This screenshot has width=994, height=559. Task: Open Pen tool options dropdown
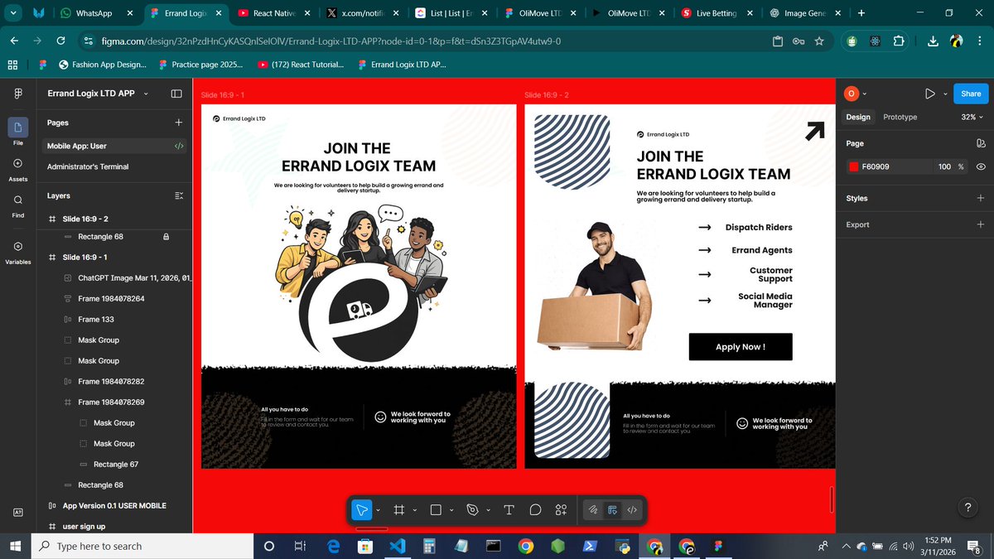[x=488, y=510]
